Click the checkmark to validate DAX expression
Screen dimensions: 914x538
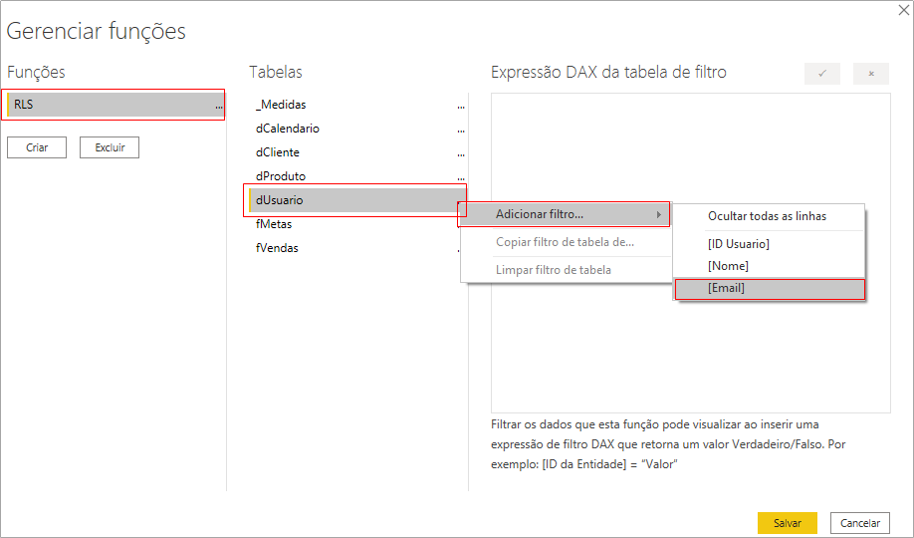(x=821, y=74)
